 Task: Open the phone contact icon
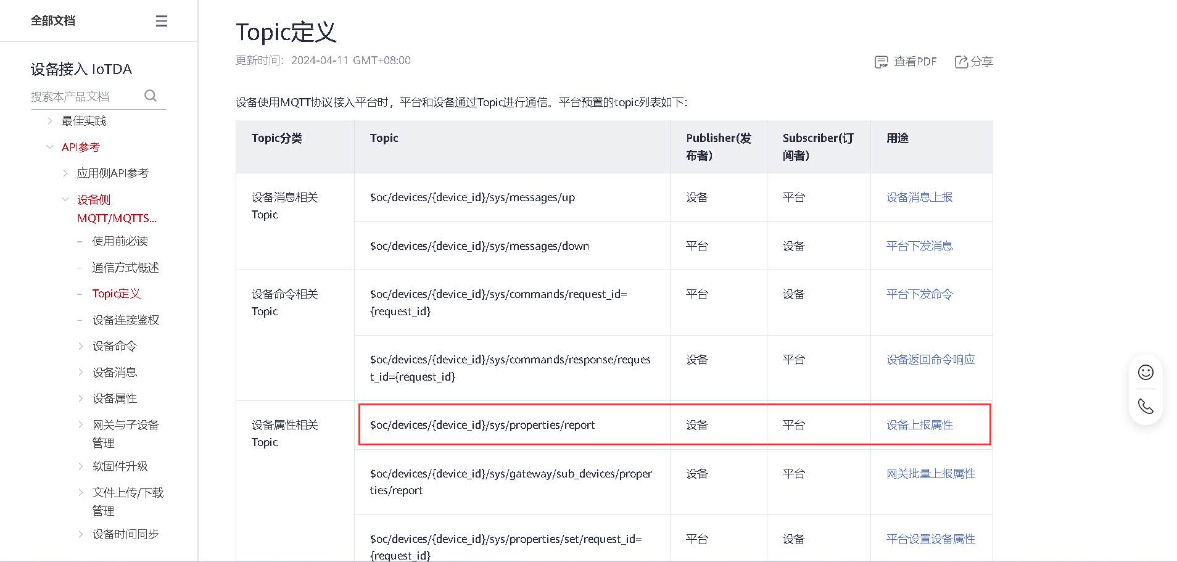(1146, 406)
